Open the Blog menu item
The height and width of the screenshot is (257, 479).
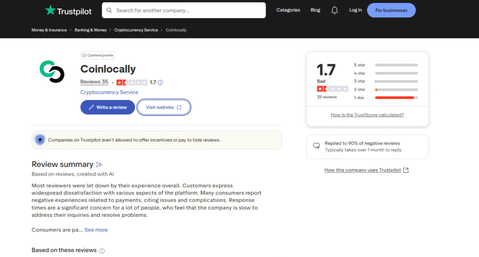(x=315, y=10)
